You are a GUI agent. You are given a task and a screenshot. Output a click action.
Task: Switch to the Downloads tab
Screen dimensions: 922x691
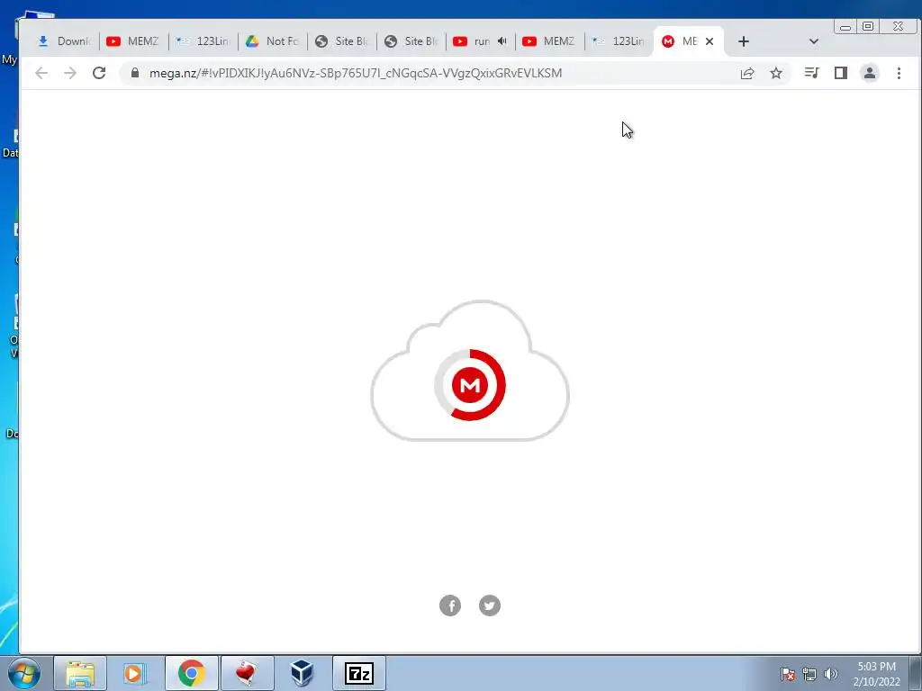click(x=65, y=41)
